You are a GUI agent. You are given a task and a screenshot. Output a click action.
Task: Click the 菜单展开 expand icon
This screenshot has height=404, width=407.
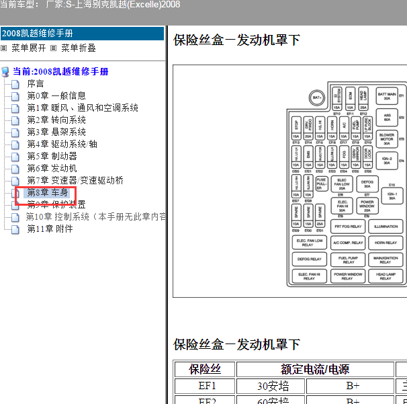pyautogui.click(x=3, y=48)
